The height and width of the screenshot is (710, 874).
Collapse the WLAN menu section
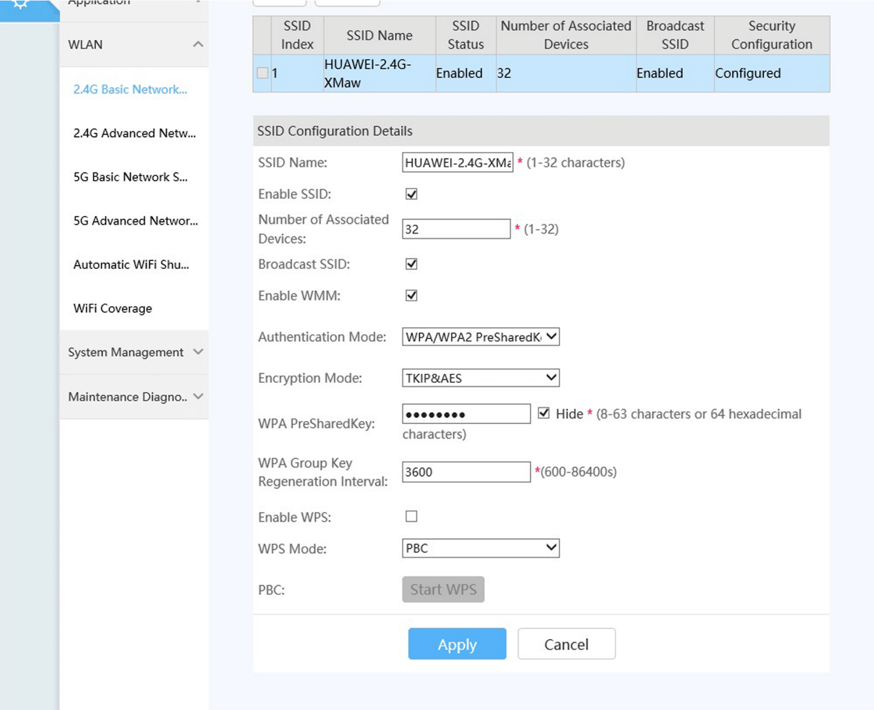pos(198,45)
